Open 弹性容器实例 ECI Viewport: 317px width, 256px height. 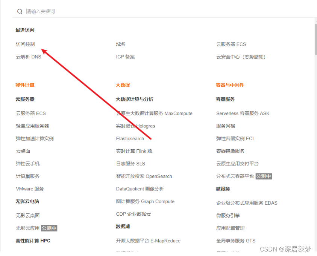click(235, 138)
